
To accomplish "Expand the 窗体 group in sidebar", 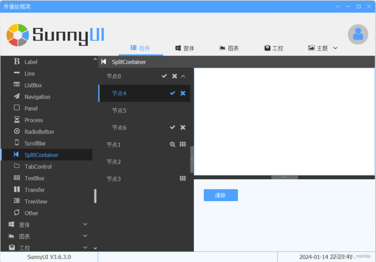I will coord(85,224).
